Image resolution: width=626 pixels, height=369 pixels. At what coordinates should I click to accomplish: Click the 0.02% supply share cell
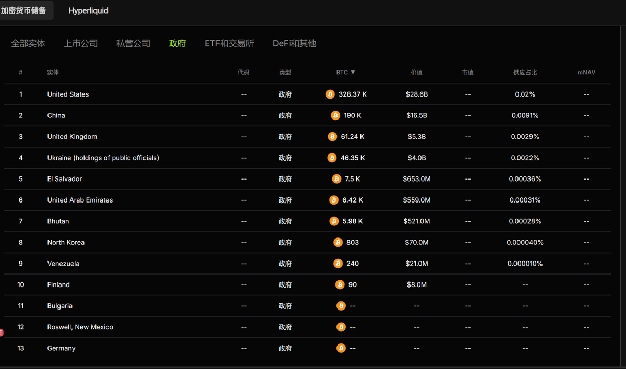tap(525, 94)
